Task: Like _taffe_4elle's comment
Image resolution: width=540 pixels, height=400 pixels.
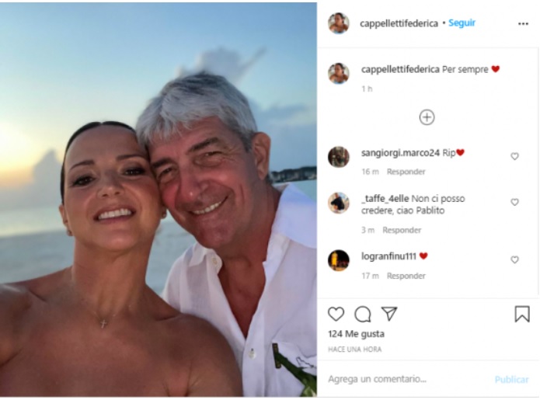Action: coord(514,202)
